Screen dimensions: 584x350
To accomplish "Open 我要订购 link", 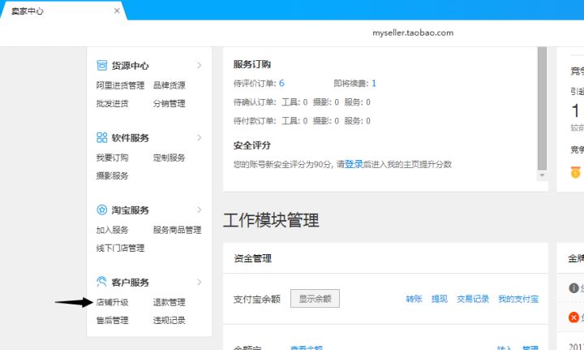I will coord(112,158).
